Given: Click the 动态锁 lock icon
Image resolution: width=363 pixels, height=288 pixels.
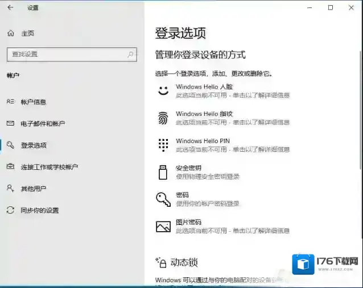Looking at the screenshot, I should click(161, 262).
